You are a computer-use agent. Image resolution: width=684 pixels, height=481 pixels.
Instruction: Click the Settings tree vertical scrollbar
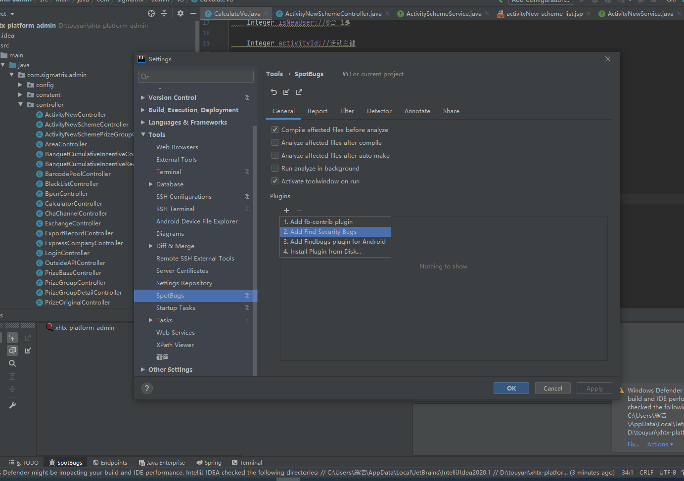tap(255, 250)
